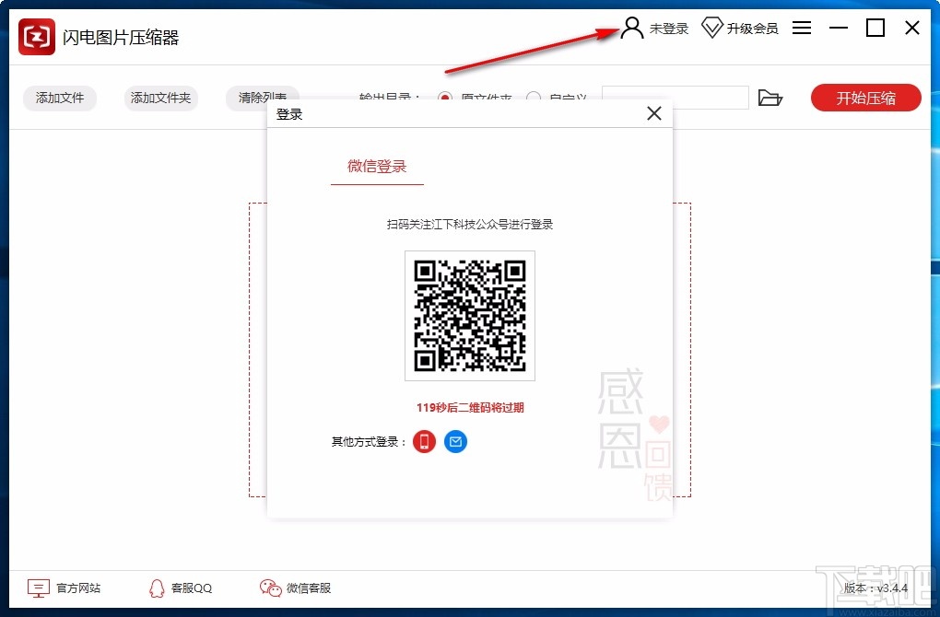This screenshot has height=617, width=940.
Task: Select the 自定义 output radio button
Action: (534, 97)
